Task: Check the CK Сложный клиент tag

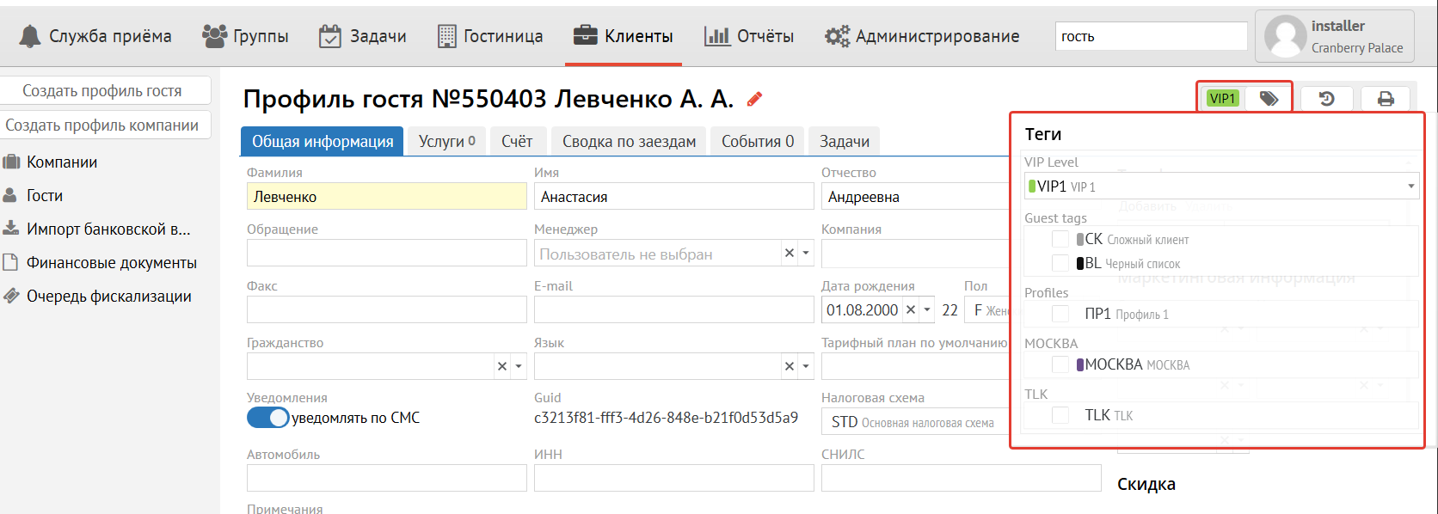Action: [1060, 239]
